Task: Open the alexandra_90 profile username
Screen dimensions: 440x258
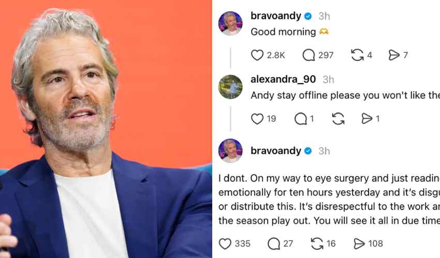Action: click(x=283, y=79)
